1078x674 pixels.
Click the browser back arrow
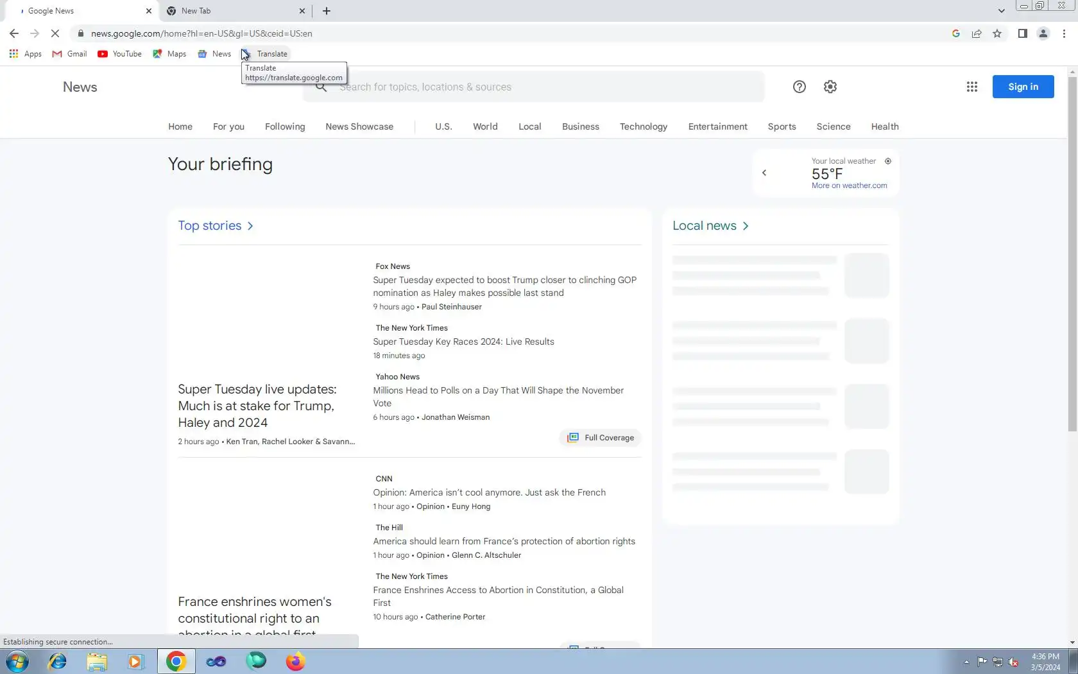[14, 33]
